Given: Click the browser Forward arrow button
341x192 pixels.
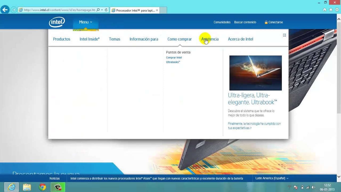Looking at the screenshot, I should click(x=14, y=10).
